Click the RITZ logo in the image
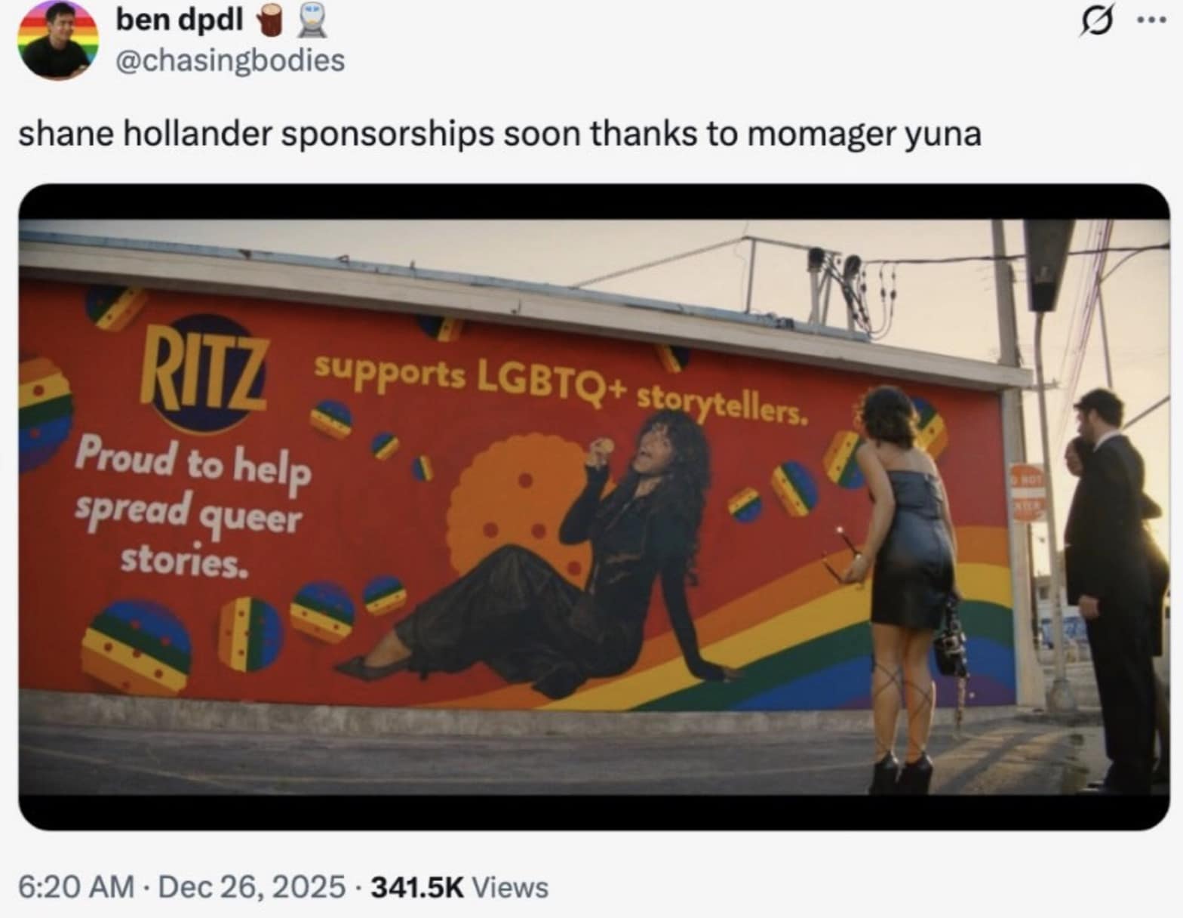 (x=204, y=374)
